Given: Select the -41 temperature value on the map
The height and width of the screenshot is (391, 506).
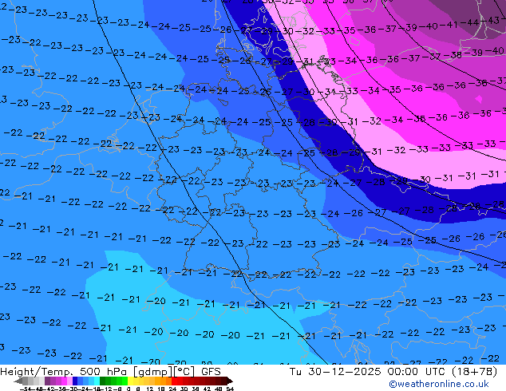Looking at the screenshot, I should click(x=449, y=24).
